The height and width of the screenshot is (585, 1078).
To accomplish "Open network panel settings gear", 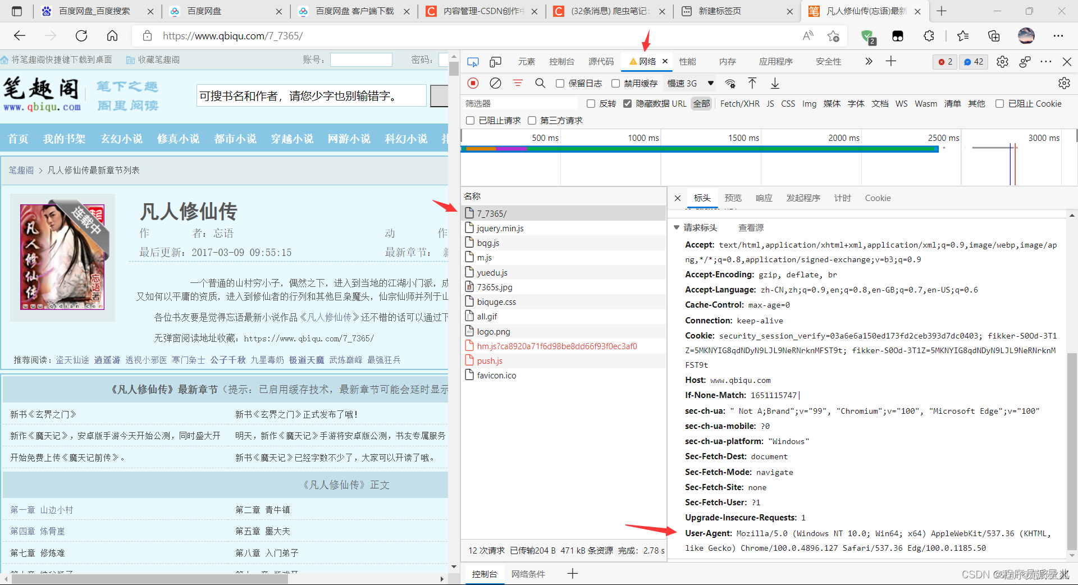I will tap(1064, 83).
